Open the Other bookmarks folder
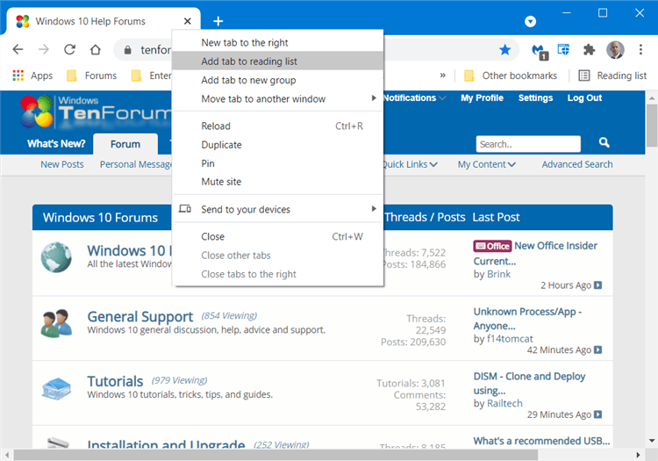The width and height of the screenshot is (658, 461). pos(511,76)
